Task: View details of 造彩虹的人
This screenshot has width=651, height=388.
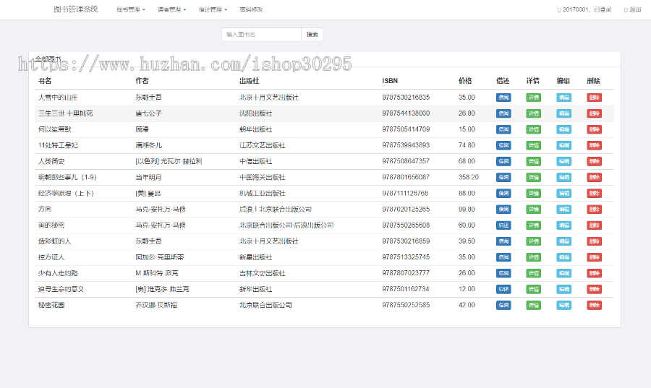Action: coord(534,241)
